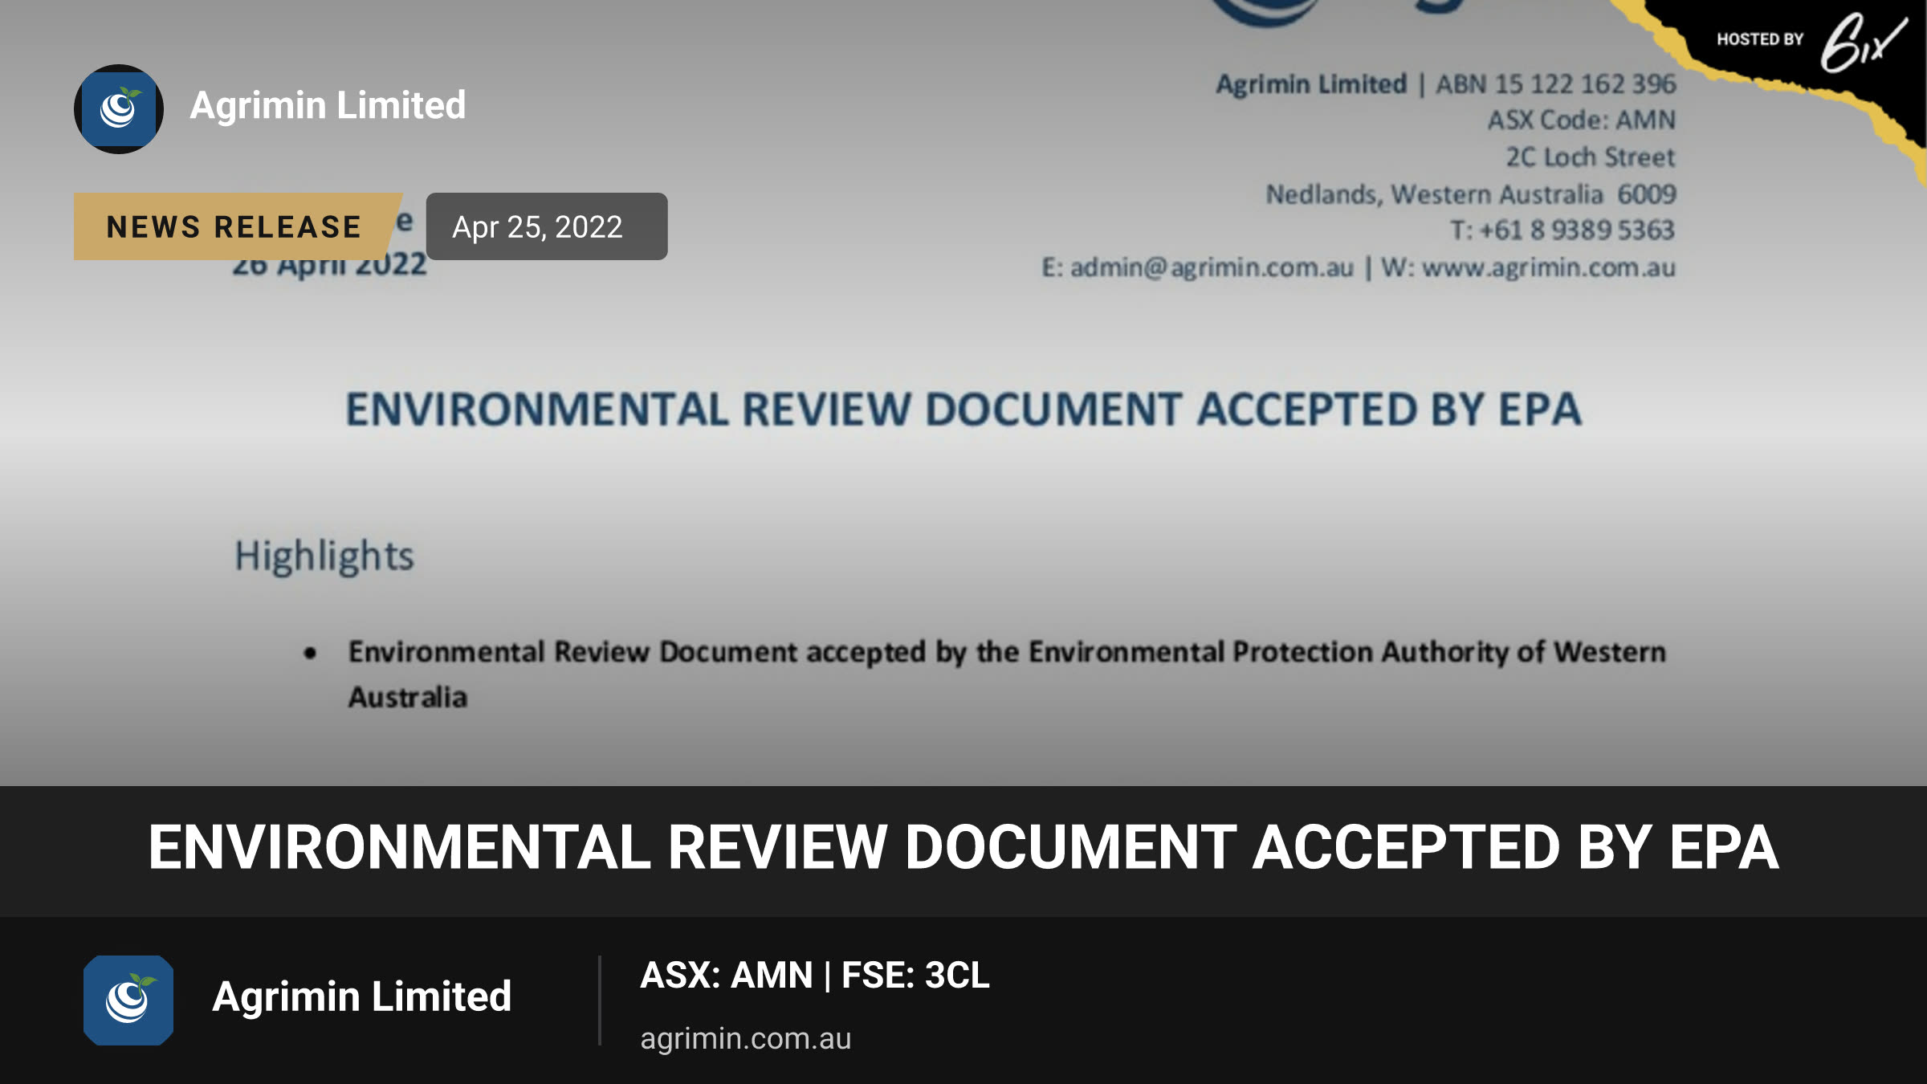This screenshot has width=1927, height=1084.
Task: Click the Apr 25, 2022 date label
Action: point(546,226)
